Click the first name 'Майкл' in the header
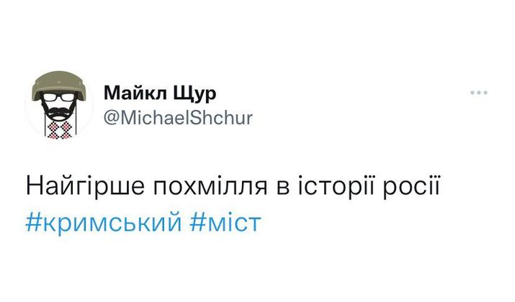Screen dimensions: 515x302 pyautogui.click(x=136, y=94)
